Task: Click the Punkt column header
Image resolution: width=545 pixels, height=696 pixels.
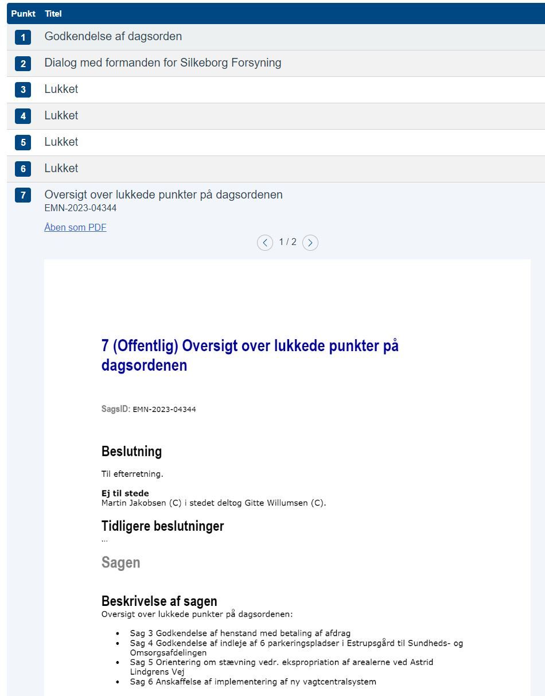Action: (23, 13)
